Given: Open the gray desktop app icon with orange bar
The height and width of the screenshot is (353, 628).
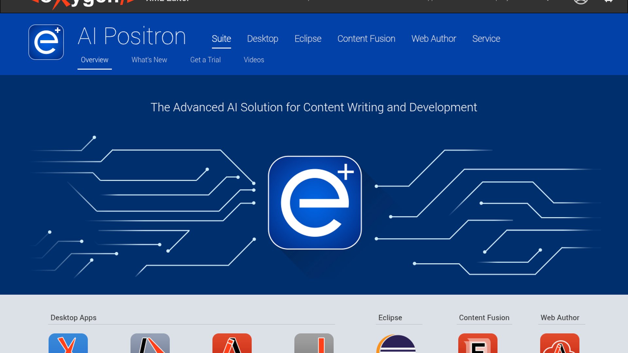Looking at the screenshot, I should (314, 343).
